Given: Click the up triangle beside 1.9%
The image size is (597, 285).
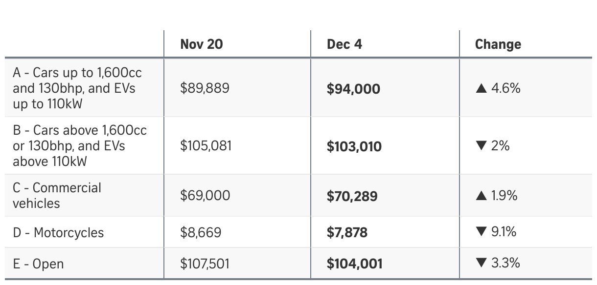Looking at the screenshot, I should pos(481,196).
